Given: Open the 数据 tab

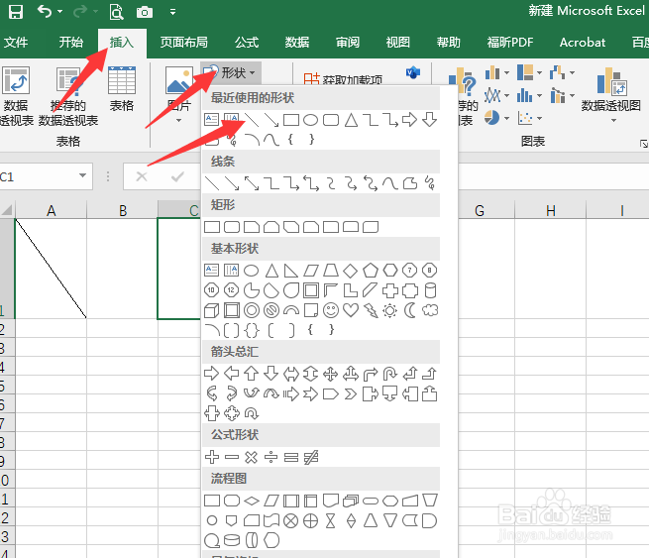Looking at the screenshot, I should (297, 43).
